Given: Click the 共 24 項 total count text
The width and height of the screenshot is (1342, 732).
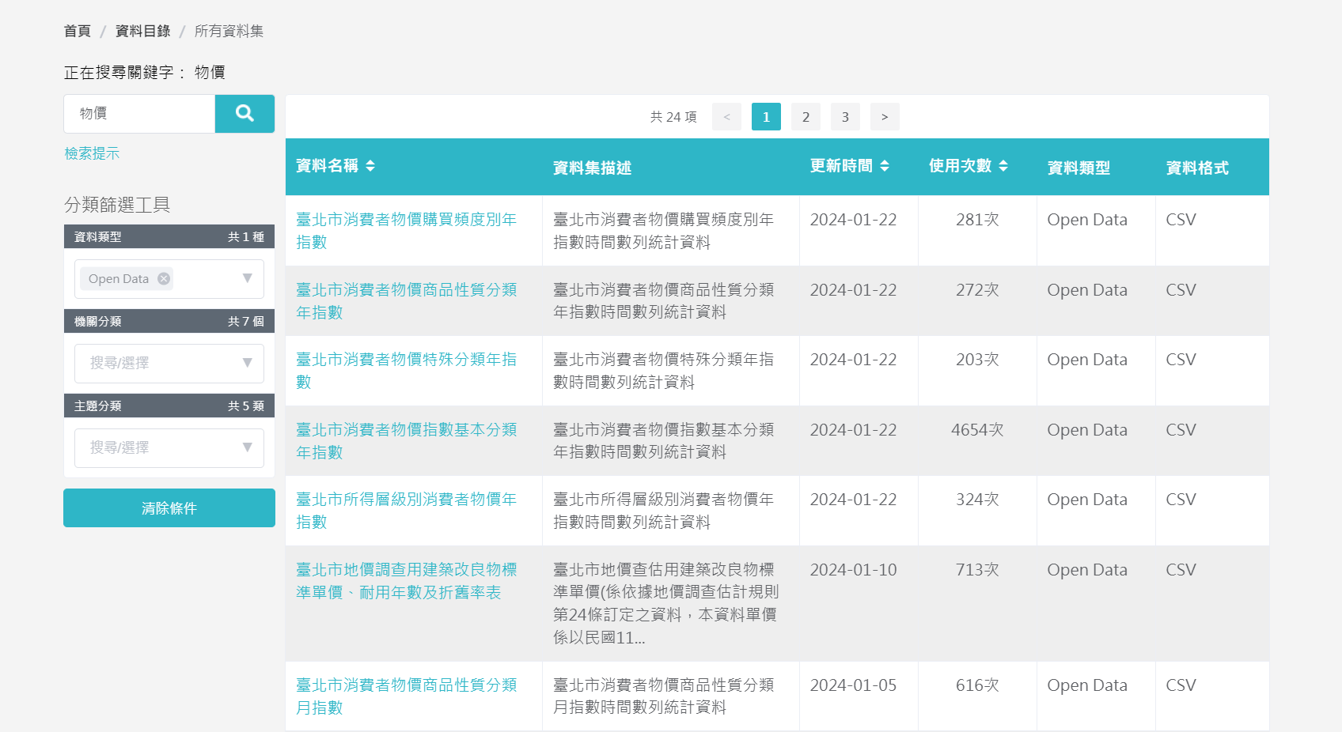Looking at the screenshot, I should click(x=673, y=117).
